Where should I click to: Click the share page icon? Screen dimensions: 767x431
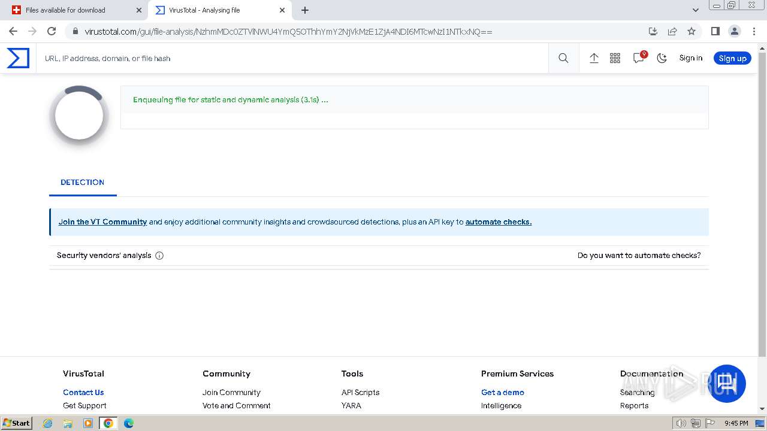tap(672, 31)
